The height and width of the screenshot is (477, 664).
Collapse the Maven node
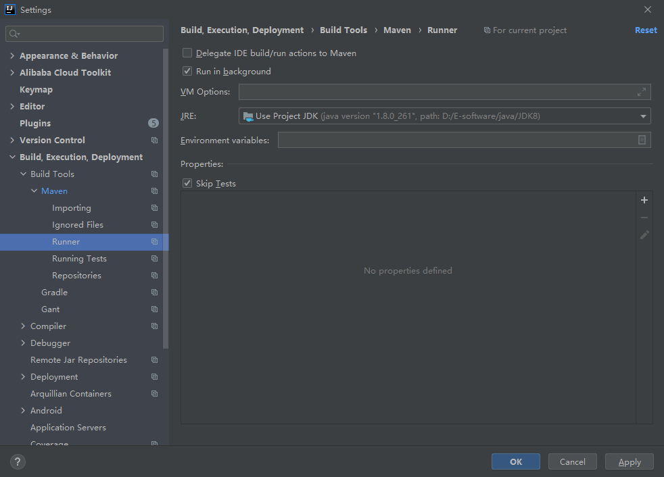pos(34,191)
